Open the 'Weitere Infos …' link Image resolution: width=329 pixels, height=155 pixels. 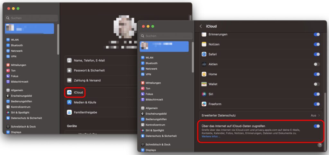211,136
